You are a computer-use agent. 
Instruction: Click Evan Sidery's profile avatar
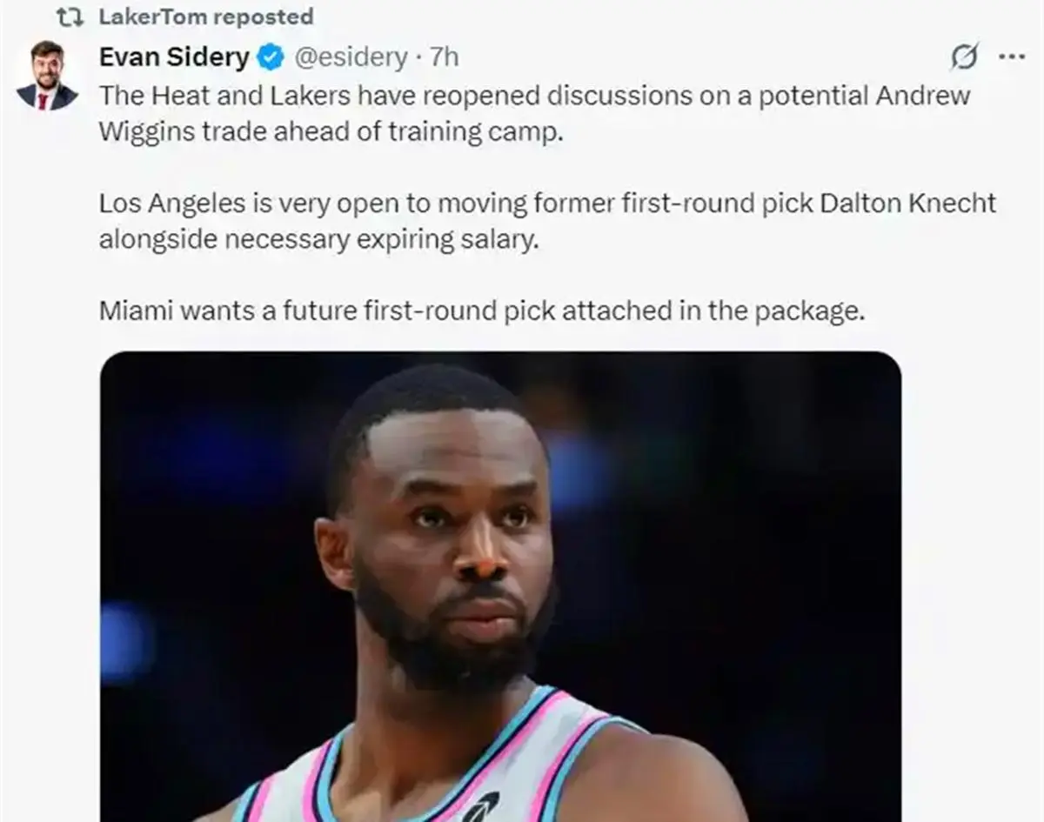(46, 75)
